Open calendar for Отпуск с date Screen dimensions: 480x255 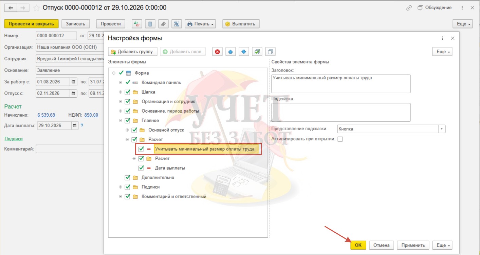[73, 93]
